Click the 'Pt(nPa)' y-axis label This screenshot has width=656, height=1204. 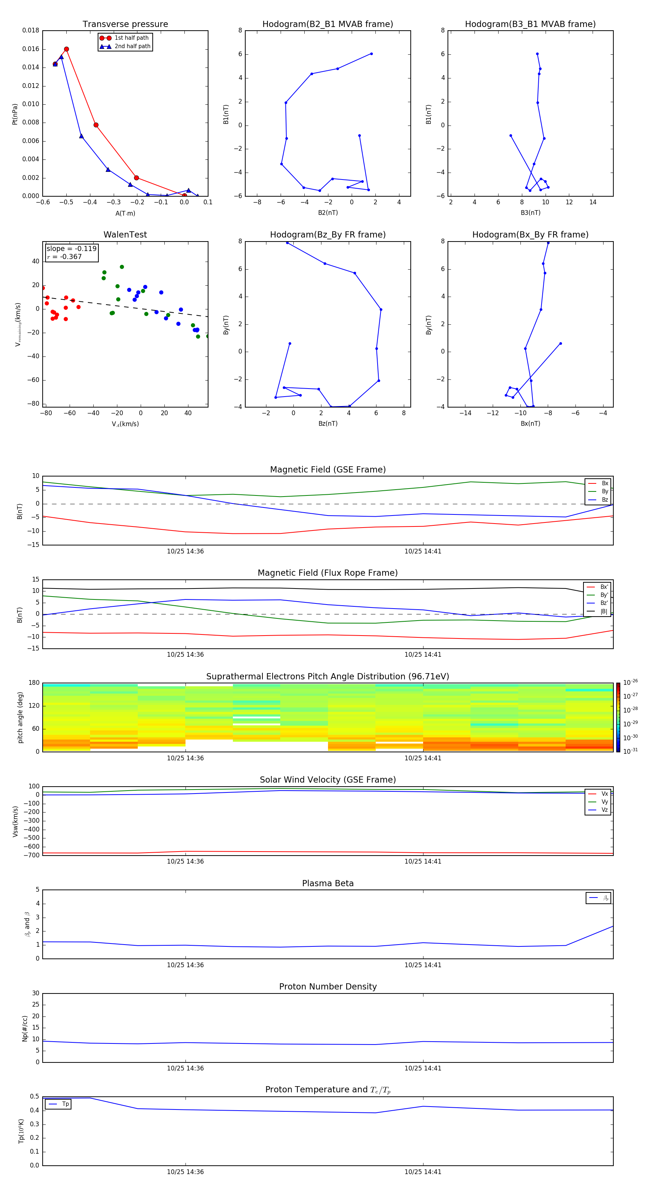click(x=15, y=114)
